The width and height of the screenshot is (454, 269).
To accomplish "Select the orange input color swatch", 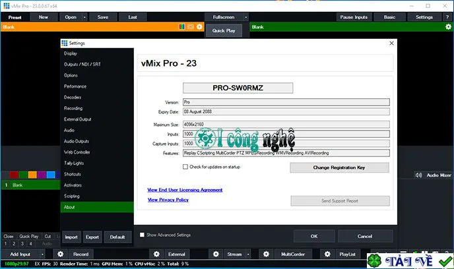I will point(32,175).
